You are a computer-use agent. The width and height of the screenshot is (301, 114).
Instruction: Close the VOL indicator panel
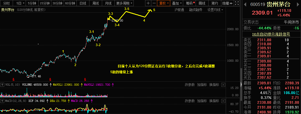click(x=223, y=85)
